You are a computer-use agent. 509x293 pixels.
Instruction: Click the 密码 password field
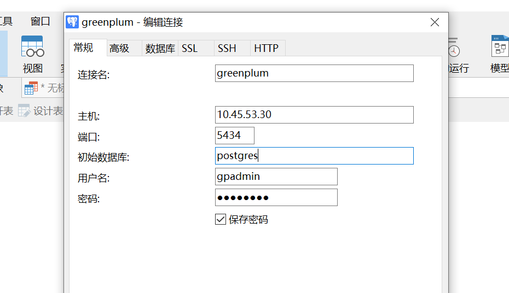click(x=276, y=197)
